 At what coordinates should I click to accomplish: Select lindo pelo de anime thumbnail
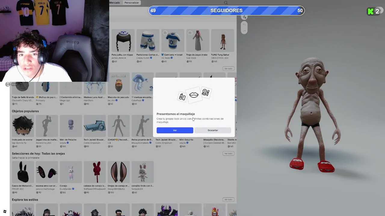click(23, 126)
